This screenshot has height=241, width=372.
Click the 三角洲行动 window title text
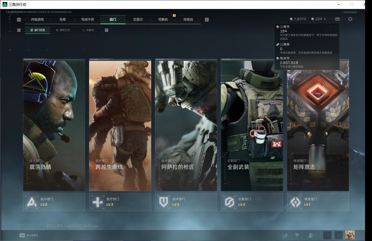pyautogui.click(x=17, y=5)
